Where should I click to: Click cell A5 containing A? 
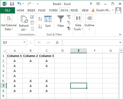pos(14,76)
